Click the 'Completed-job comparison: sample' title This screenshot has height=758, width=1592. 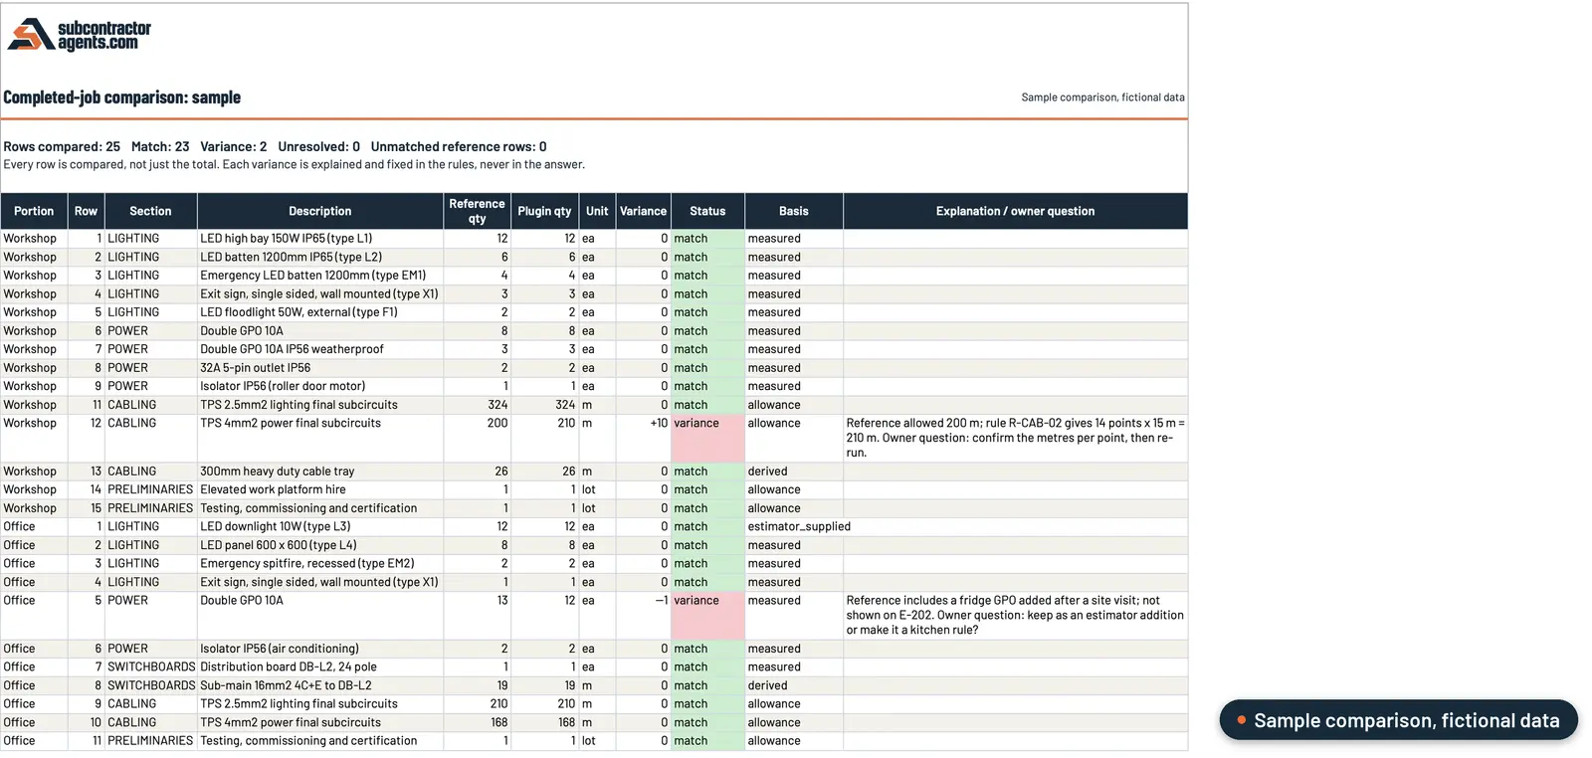122,97
